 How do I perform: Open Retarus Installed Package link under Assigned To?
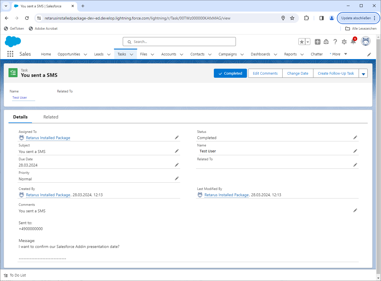pyautogui.click(x=48, y=138)
